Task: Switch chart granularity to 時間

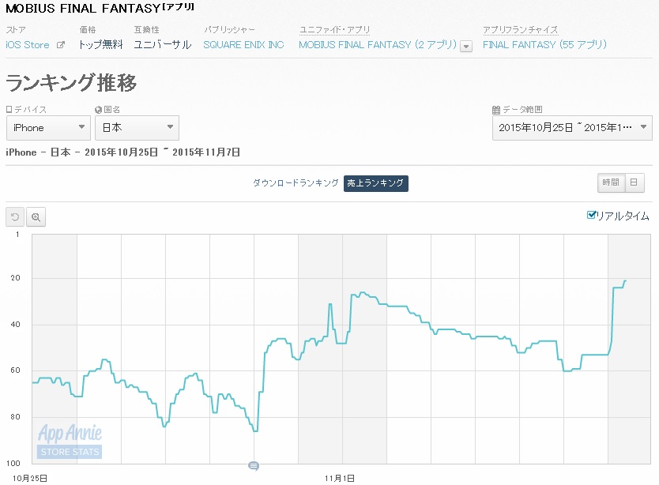Action: coord(611,182)
